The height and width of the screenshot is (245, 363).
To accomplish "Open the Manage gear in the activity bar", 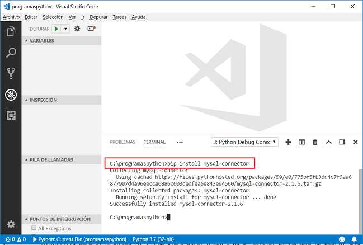I will (x=11, y=224).
